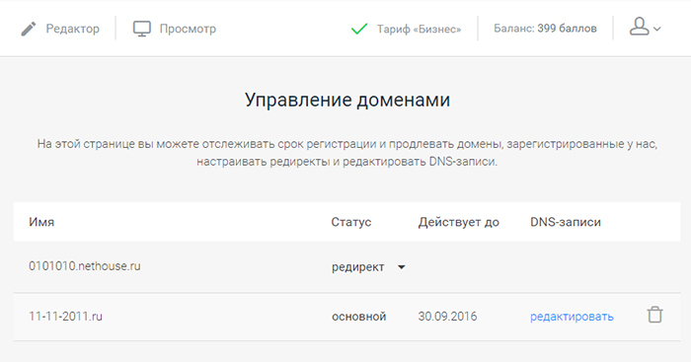
Task: Click the green checkmark tariff icon
Action: [x=359, y=30]
